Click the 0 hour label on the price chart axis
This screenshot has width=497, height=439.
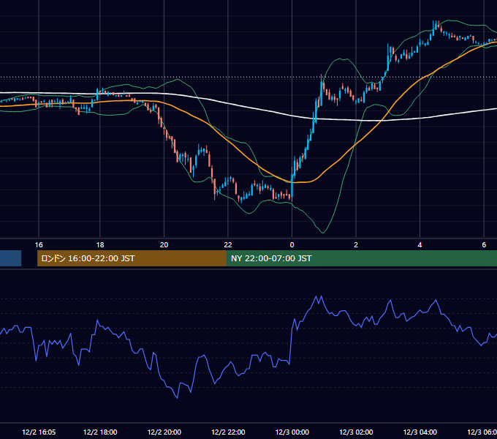[x=292, y=245]
